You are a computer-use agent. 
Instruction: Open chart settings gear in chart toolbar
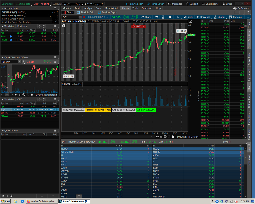170,17
